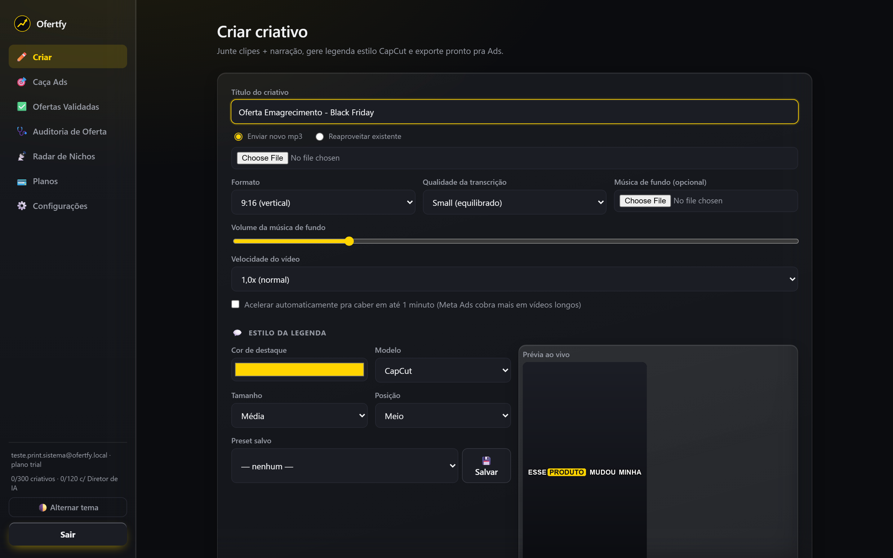Click Choose File for Música de fundo

645,201
